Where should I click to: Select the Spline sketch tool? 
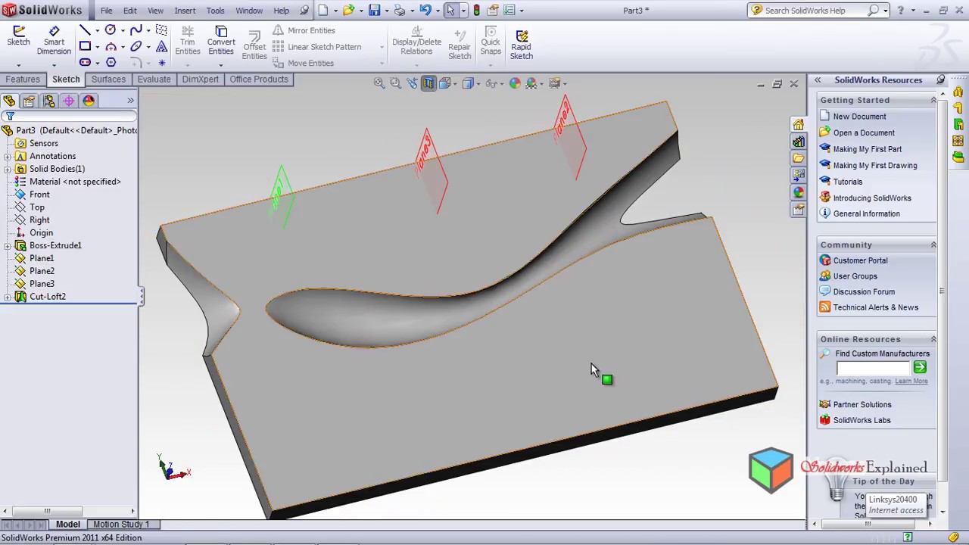[x=136, y=30]
